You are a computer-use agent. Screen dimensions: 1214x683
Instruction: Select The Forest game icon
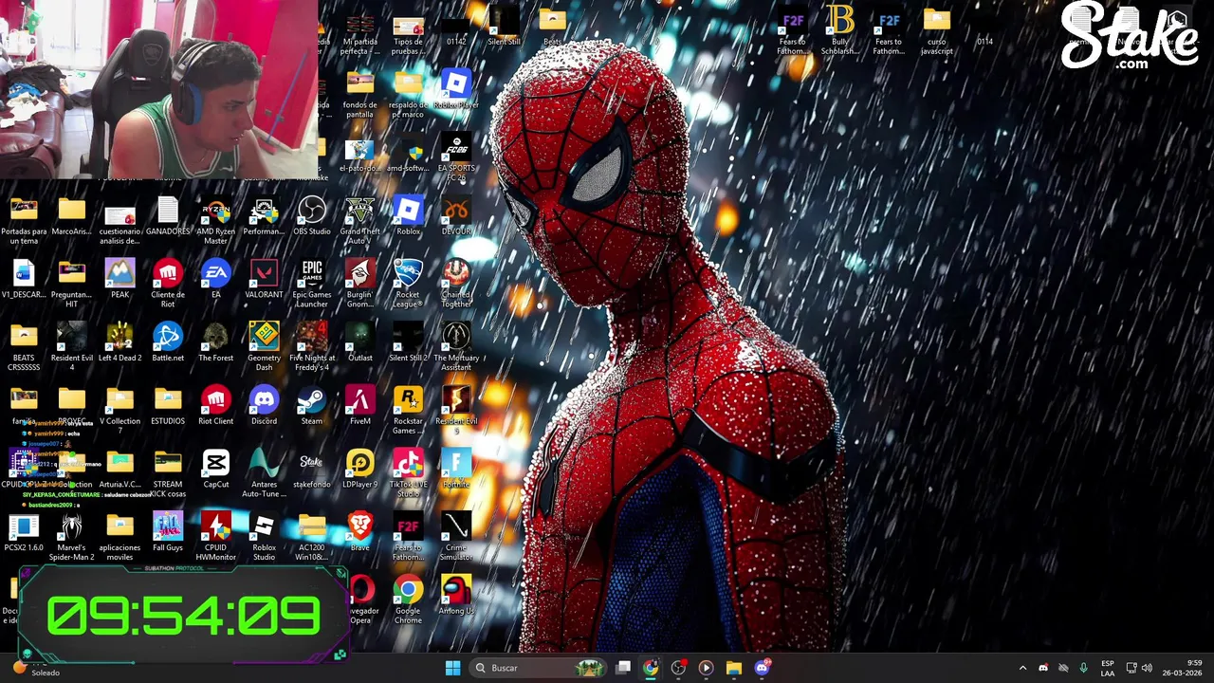[x=216, y=342]
